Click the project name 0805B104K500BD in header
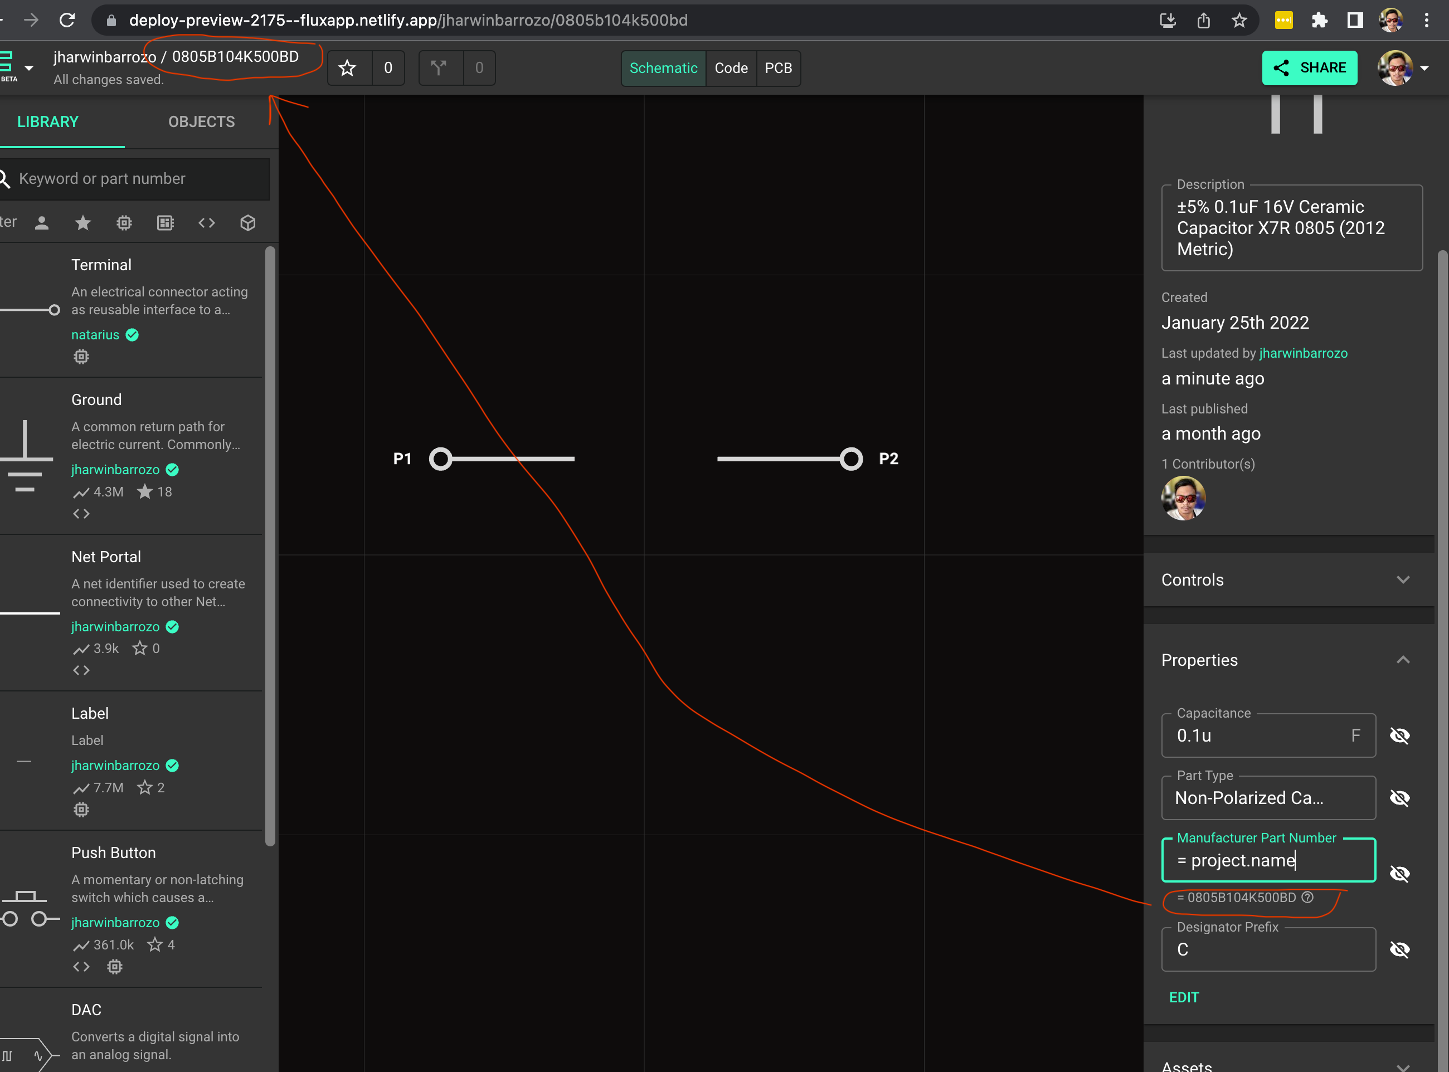This screenshot has height=1072, width=1449. (235, 57)
